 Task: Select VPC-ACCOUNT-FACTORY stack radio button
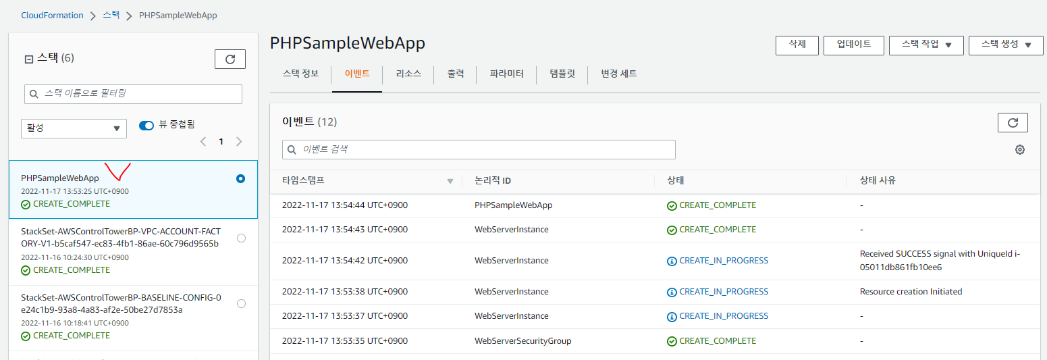[x=242, y=238]
